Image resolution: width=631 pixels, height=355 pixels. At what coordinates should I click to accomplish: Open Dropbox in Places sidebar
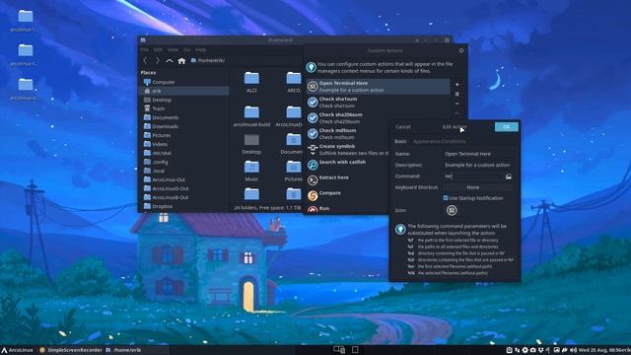184,206
